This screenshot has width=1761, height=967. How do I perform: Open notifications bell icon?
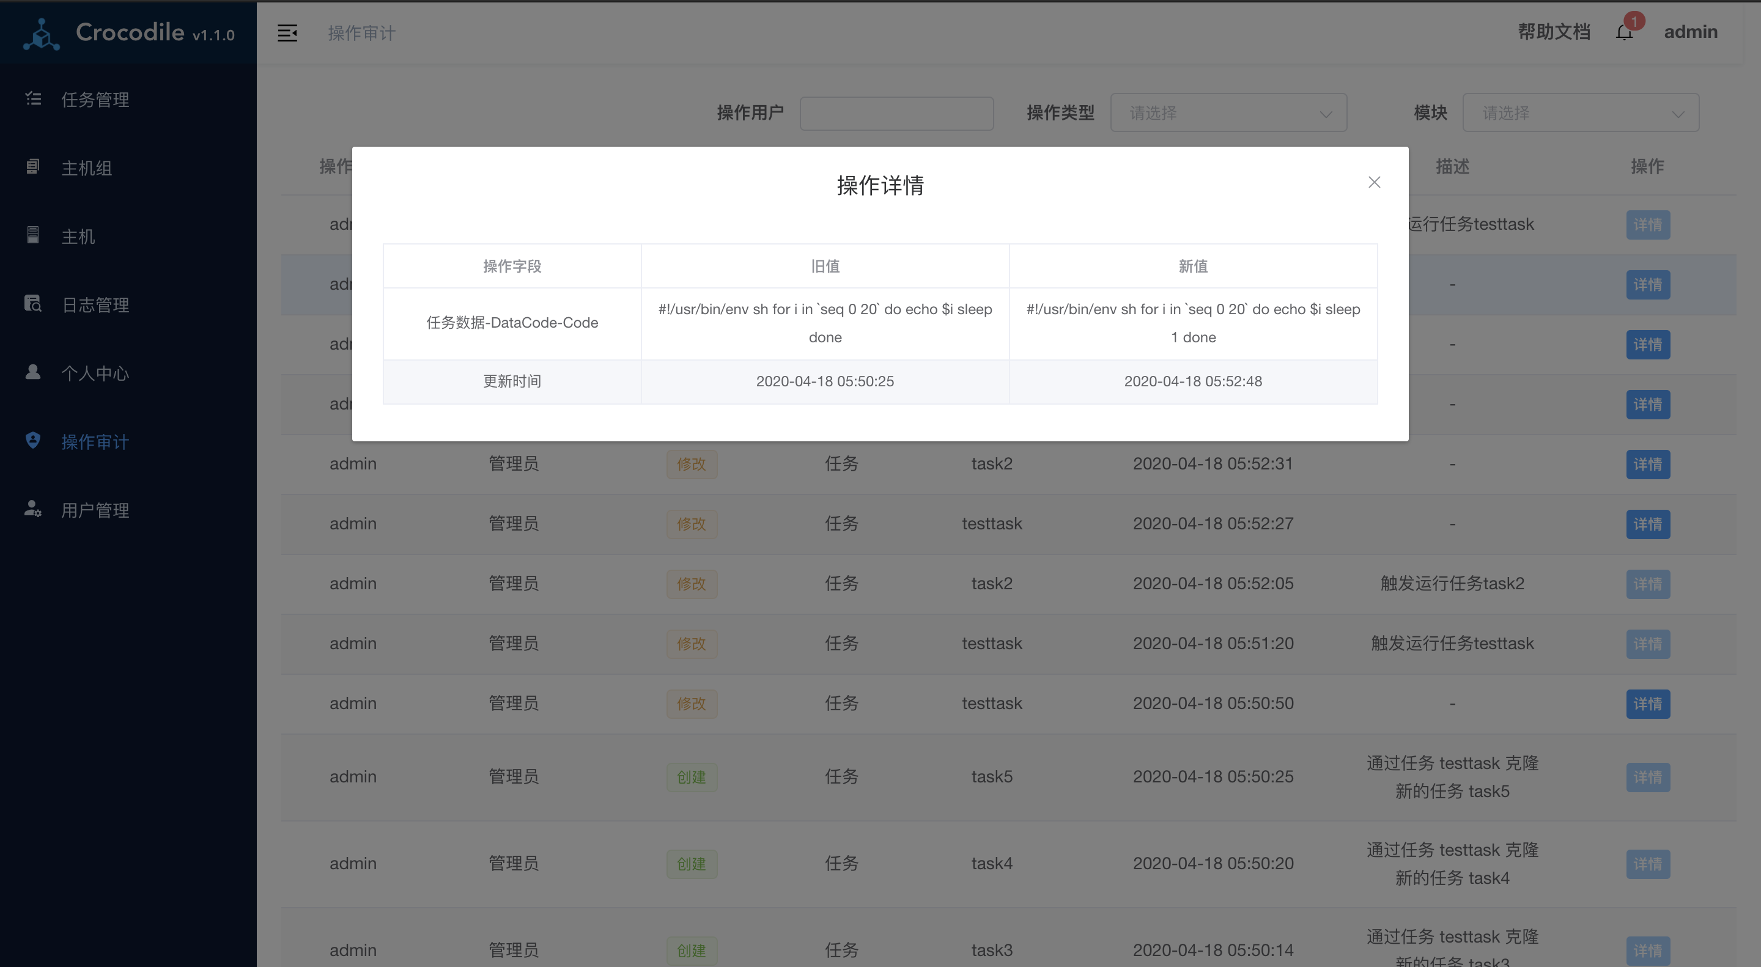pos(1624,32)
